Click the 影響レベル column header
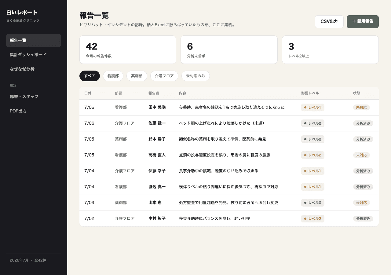 pos(310,93)
